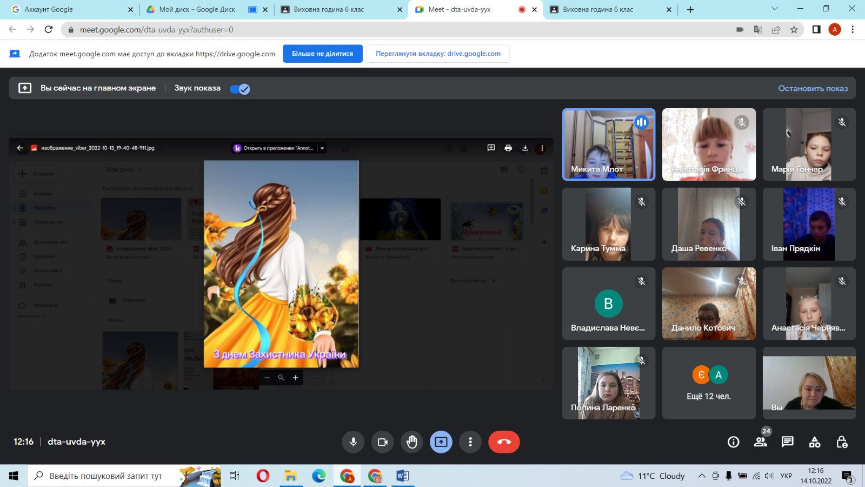Click back arrow in shared Drive preview

(x=20, y=148)
